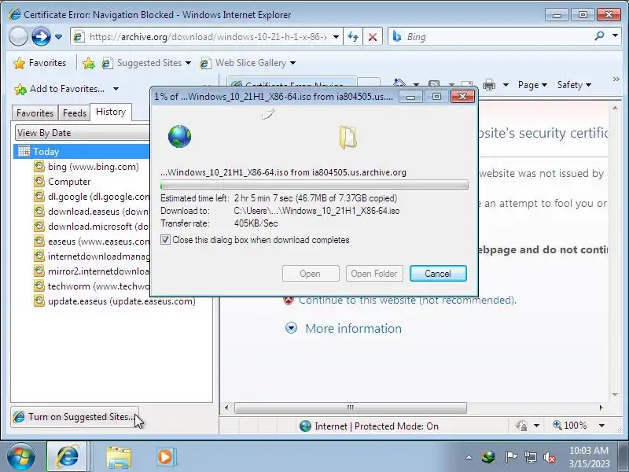Click the red Stop loading icon

(372, 37)
